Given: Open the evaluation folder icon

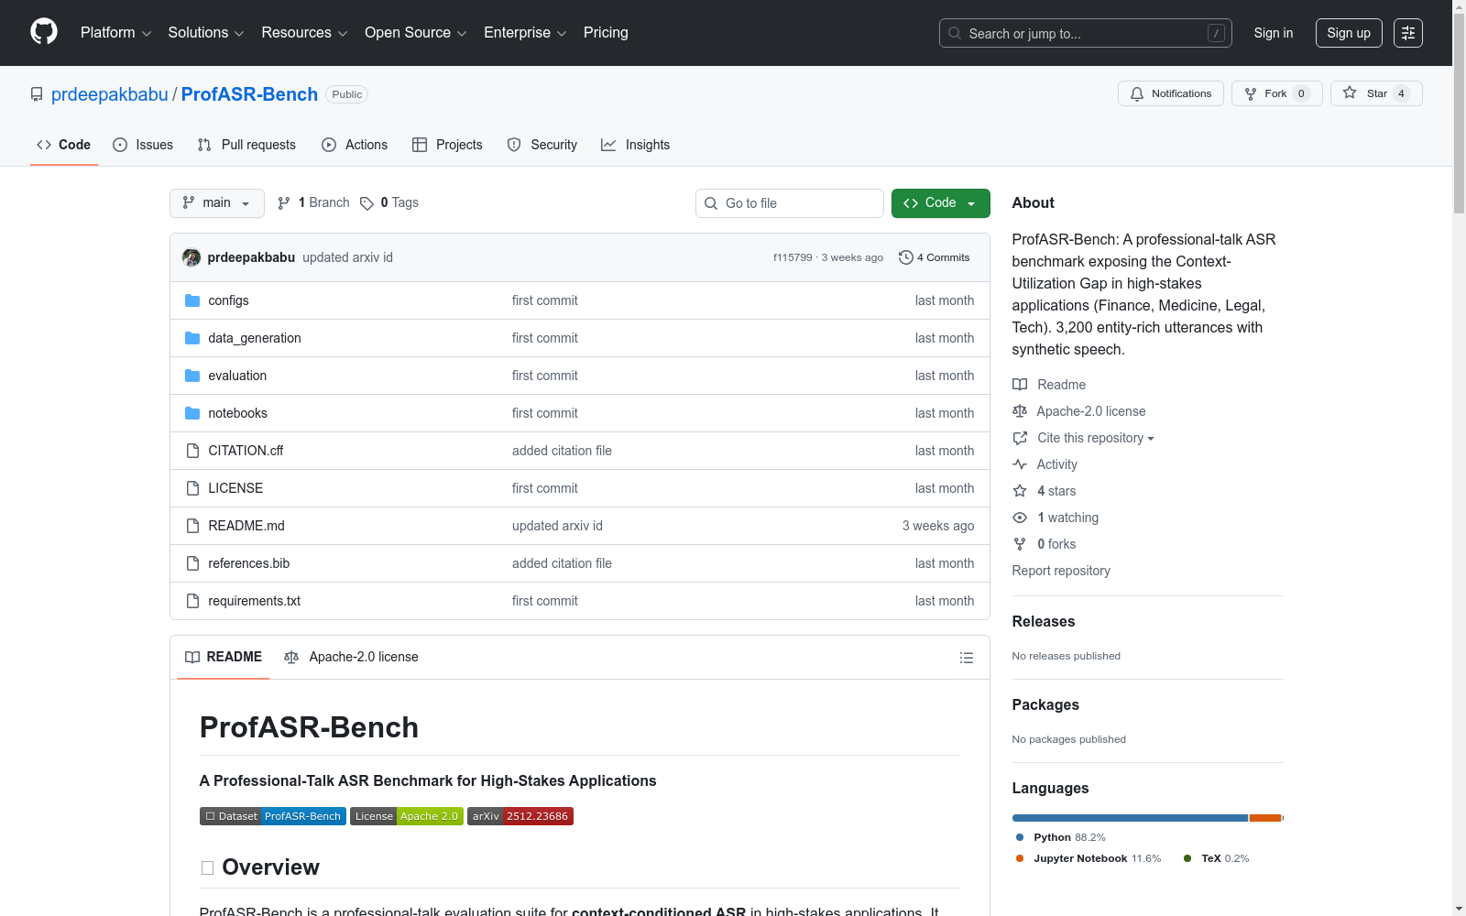Looking at the screenshot, I should [x=192, y=376].
